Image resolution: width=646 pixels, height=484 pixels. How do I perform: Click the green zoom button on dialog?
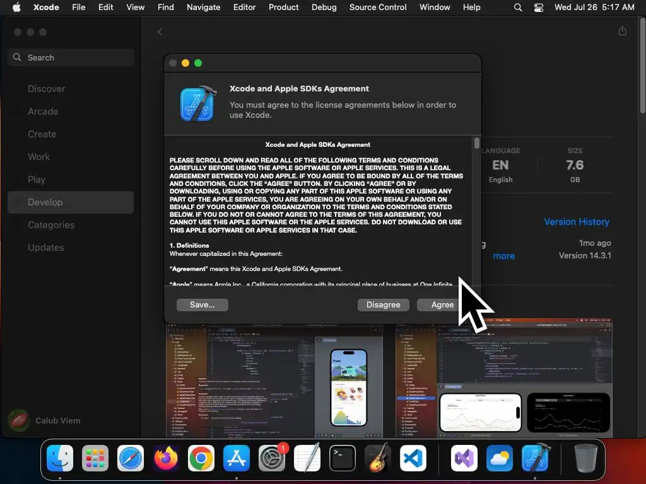[198, 63]
